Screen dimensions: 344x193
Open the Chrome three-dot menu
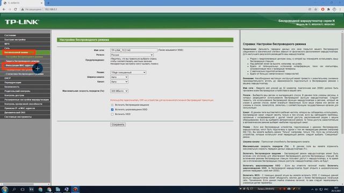tap(340, 10)
